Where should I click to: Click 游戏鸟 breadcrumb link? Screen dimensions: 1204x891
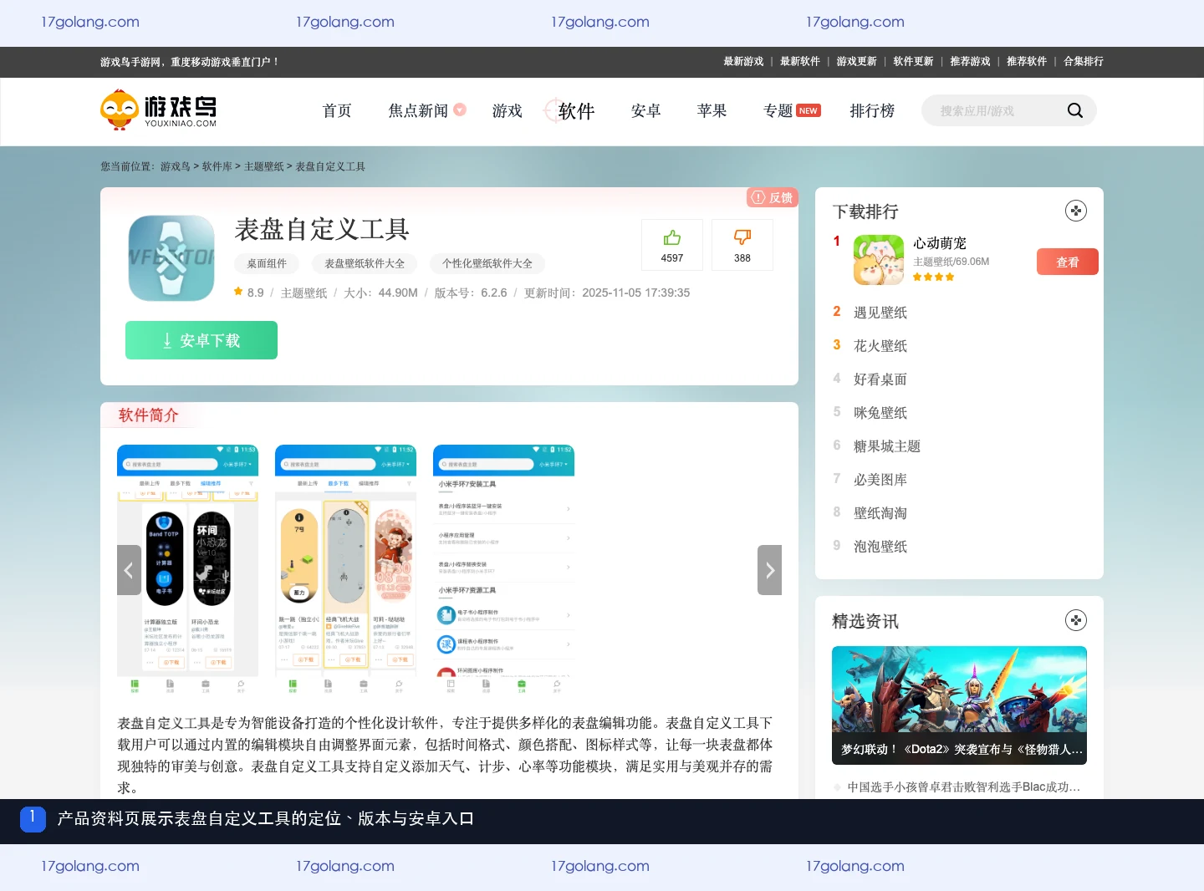pyautogui.click(x=176, y=166)
